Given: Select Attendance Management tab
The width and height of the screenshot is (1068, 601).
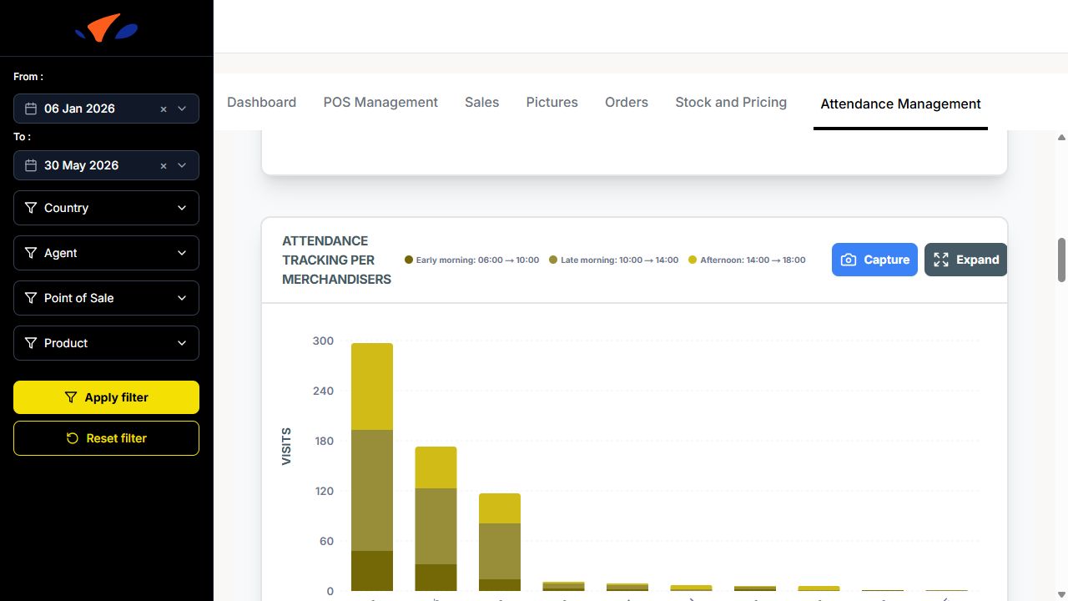Looking at the screenshot, I should click(x=900, y=104).
